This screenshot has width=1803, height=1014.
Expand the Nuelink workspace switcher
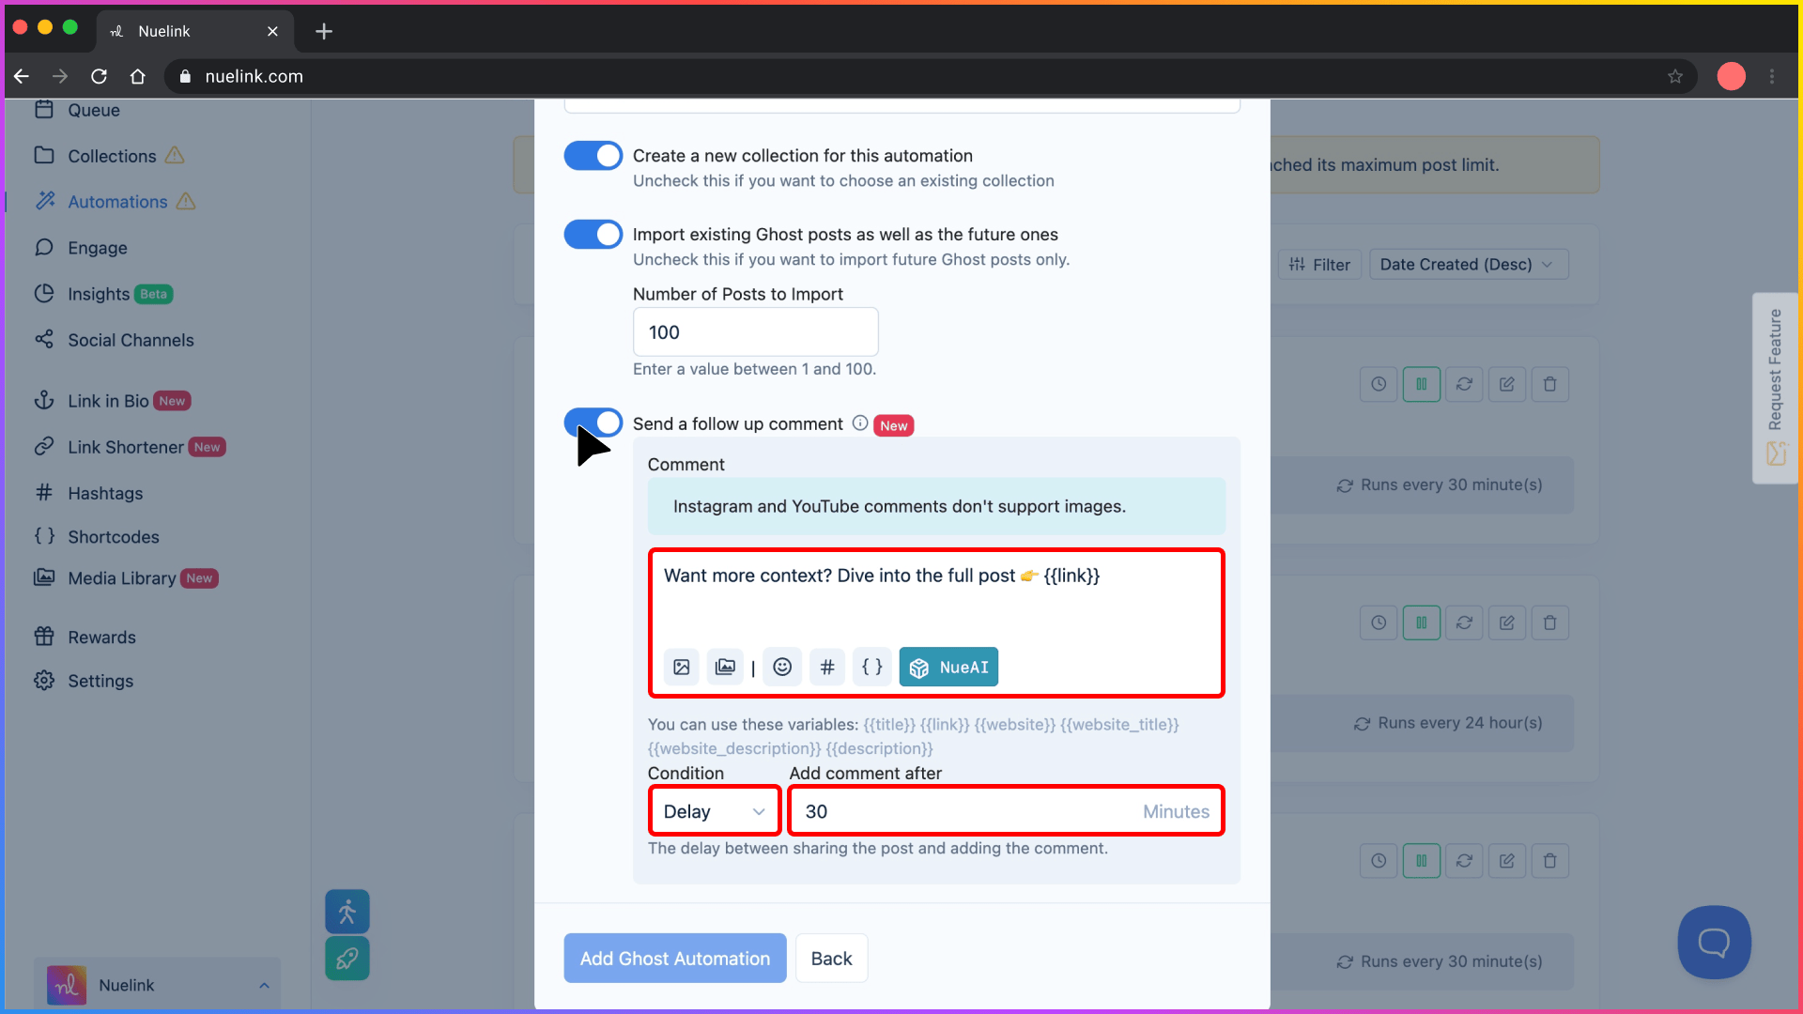point(158,985)
